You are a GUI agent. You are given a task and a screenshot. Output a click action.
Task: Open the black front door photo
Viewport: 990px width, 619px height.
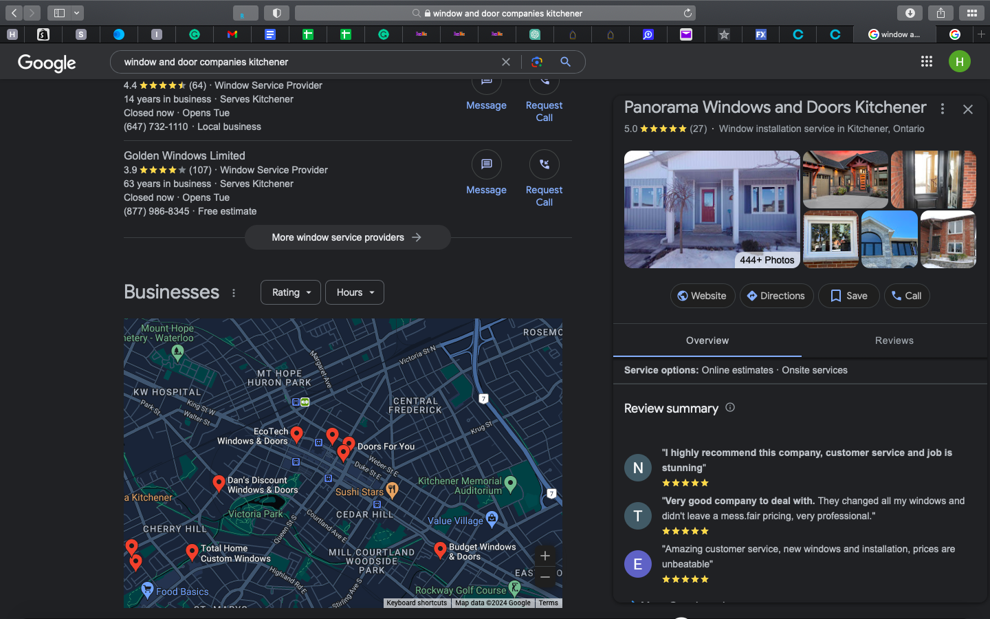(x=933, y=180)
